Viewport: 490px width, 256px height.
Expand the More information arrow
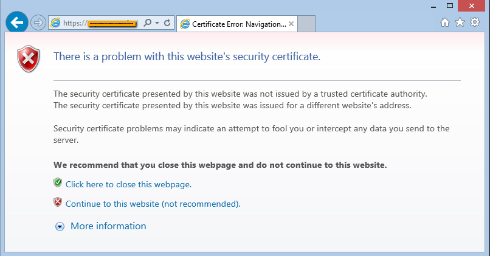60,226
